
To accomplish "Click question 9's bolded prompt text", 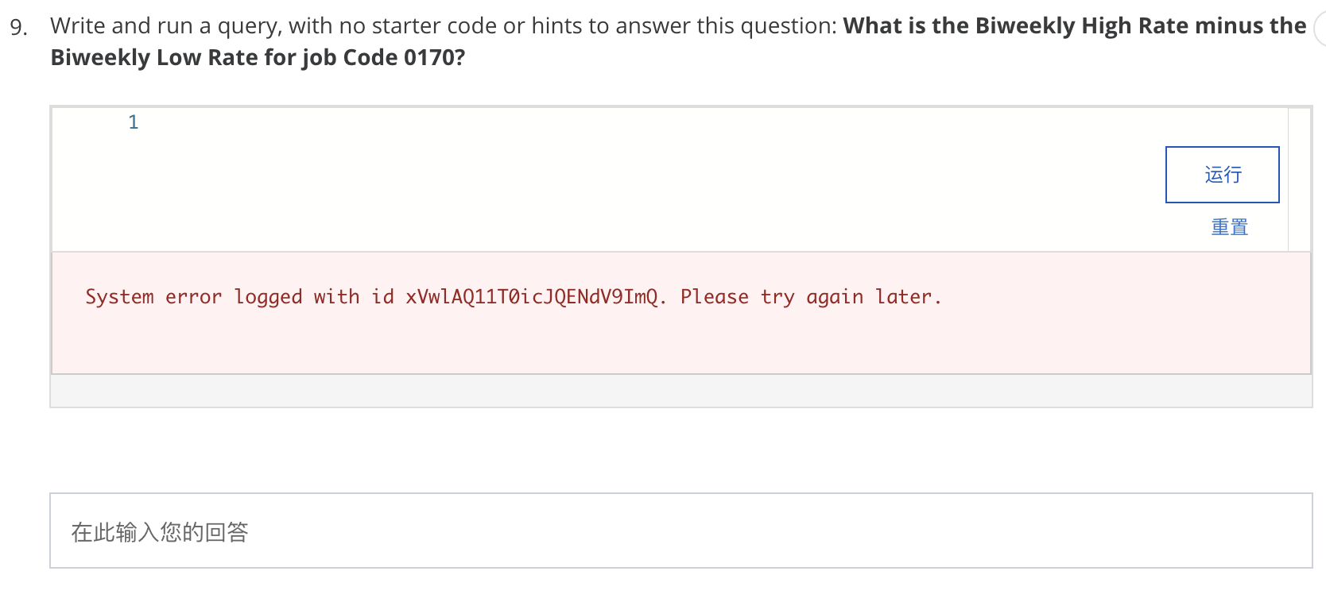I will tap(1026, 25).
